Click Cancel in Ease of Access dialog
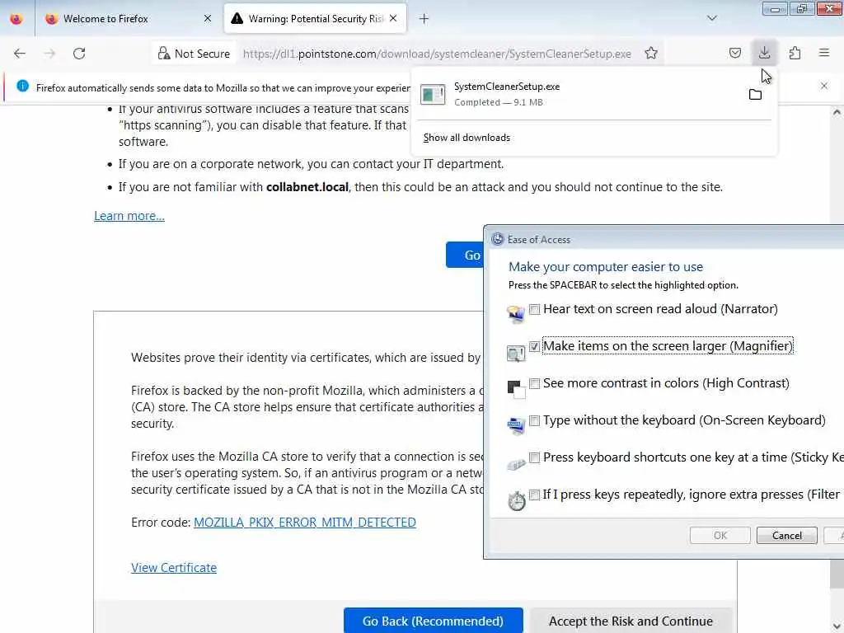 [787, 536]
